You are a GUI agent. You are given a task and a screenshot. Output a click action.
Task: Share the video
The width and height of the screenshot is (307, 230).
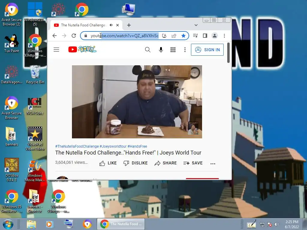pyautogui.click(x=165, y=163)
